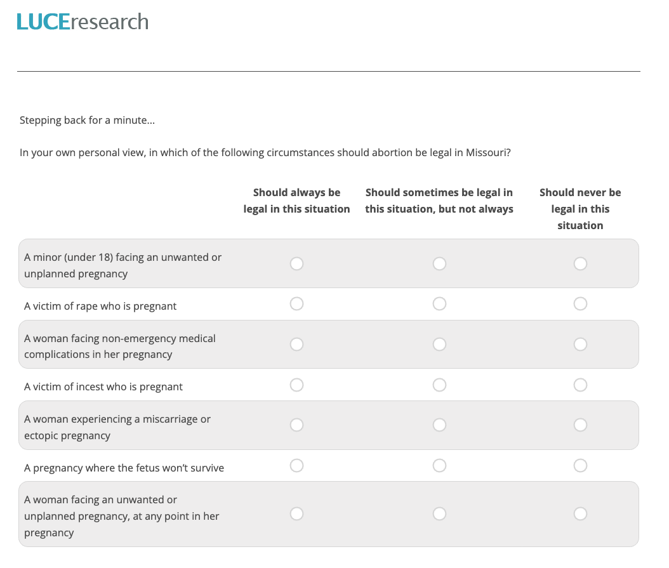Select 'always legal' for minor under 18
The width and height of the screenshot is (669, 568).
point(296,264)
